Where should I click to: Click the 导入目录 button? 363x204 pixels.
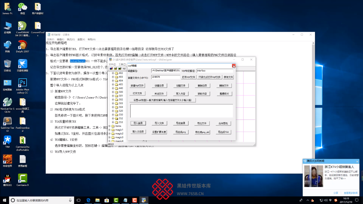(138, 123)
